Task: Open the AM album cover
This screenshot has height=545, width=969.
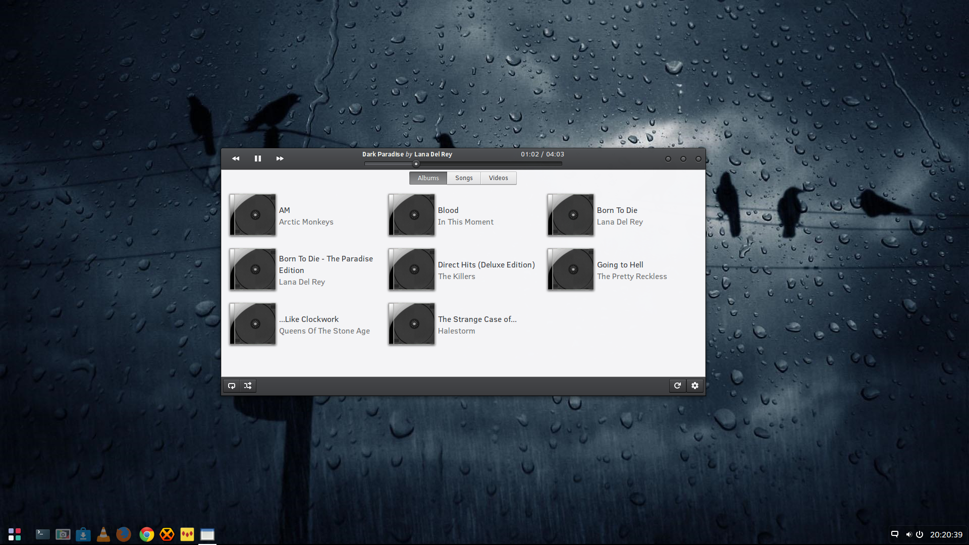Action: (253, 215)
